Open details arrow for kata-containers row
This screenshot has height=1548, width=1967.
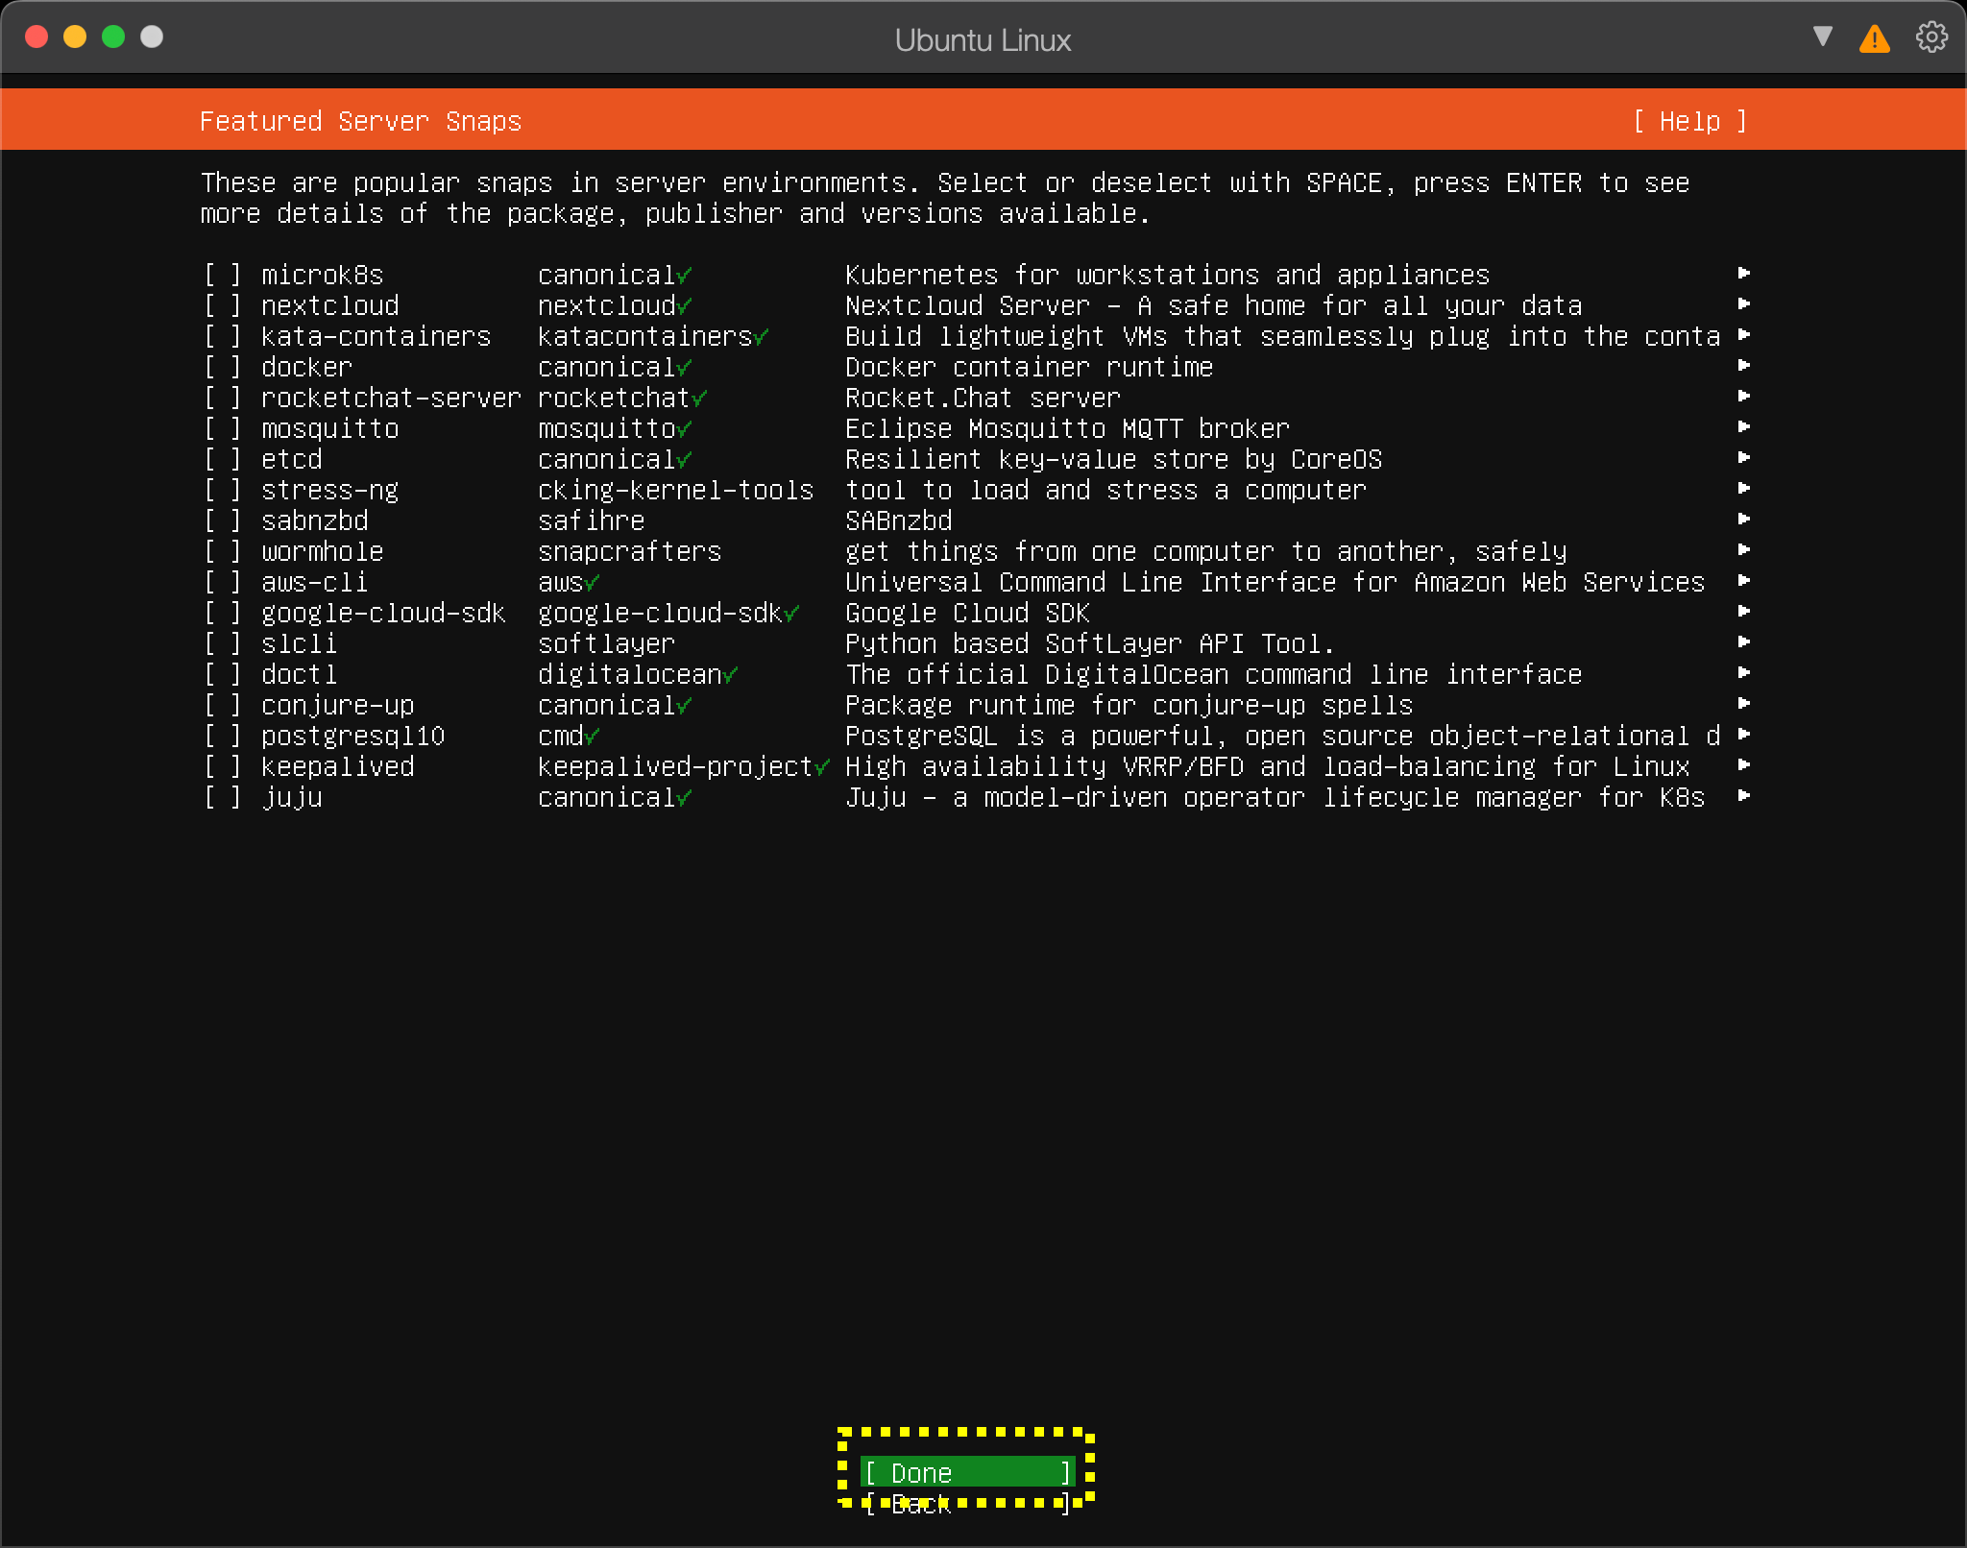(x=1744, y=335)
